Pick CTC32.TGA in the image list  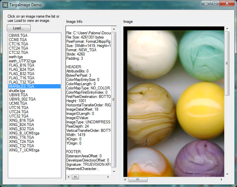point(18,53)
